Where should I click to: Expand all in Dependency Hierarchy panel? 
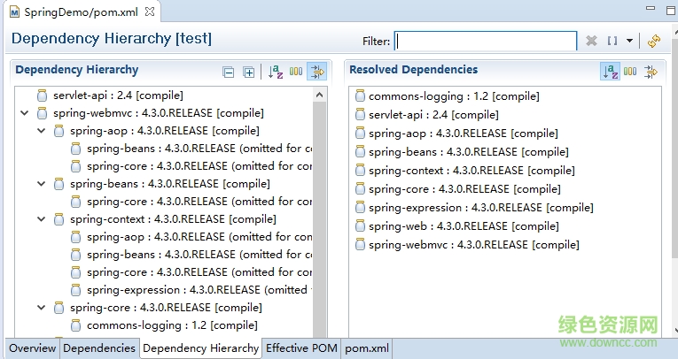tap(249, 72)
